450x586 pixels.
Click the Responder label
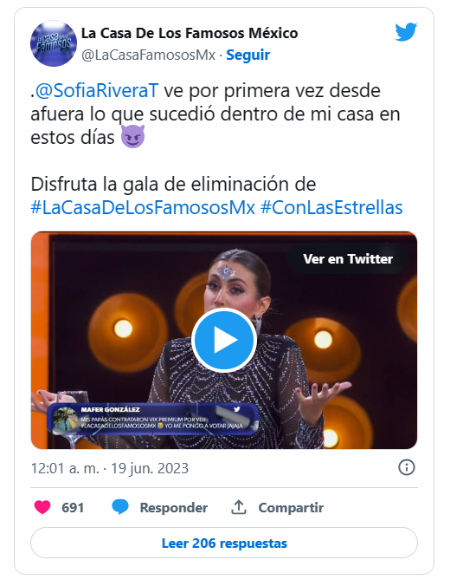173,507
